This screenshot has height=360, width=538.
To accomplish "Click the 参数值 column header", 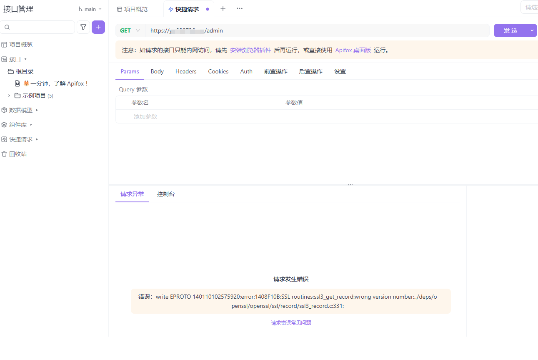I will pyautogui.click(x=294, y=103).
